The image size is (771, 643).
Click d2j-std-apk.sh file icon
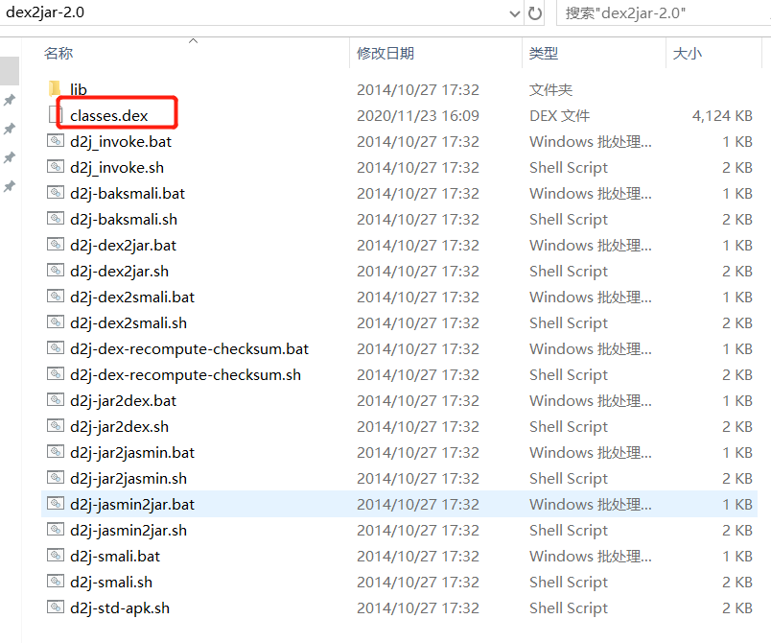pos(55,607)
